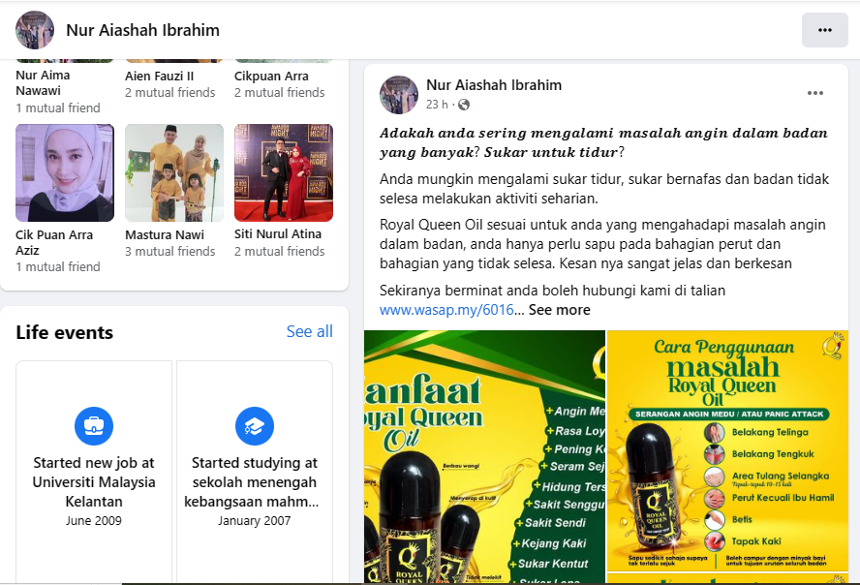Open See all life events
The image size is (860, 585).
[x=309, y=331]
